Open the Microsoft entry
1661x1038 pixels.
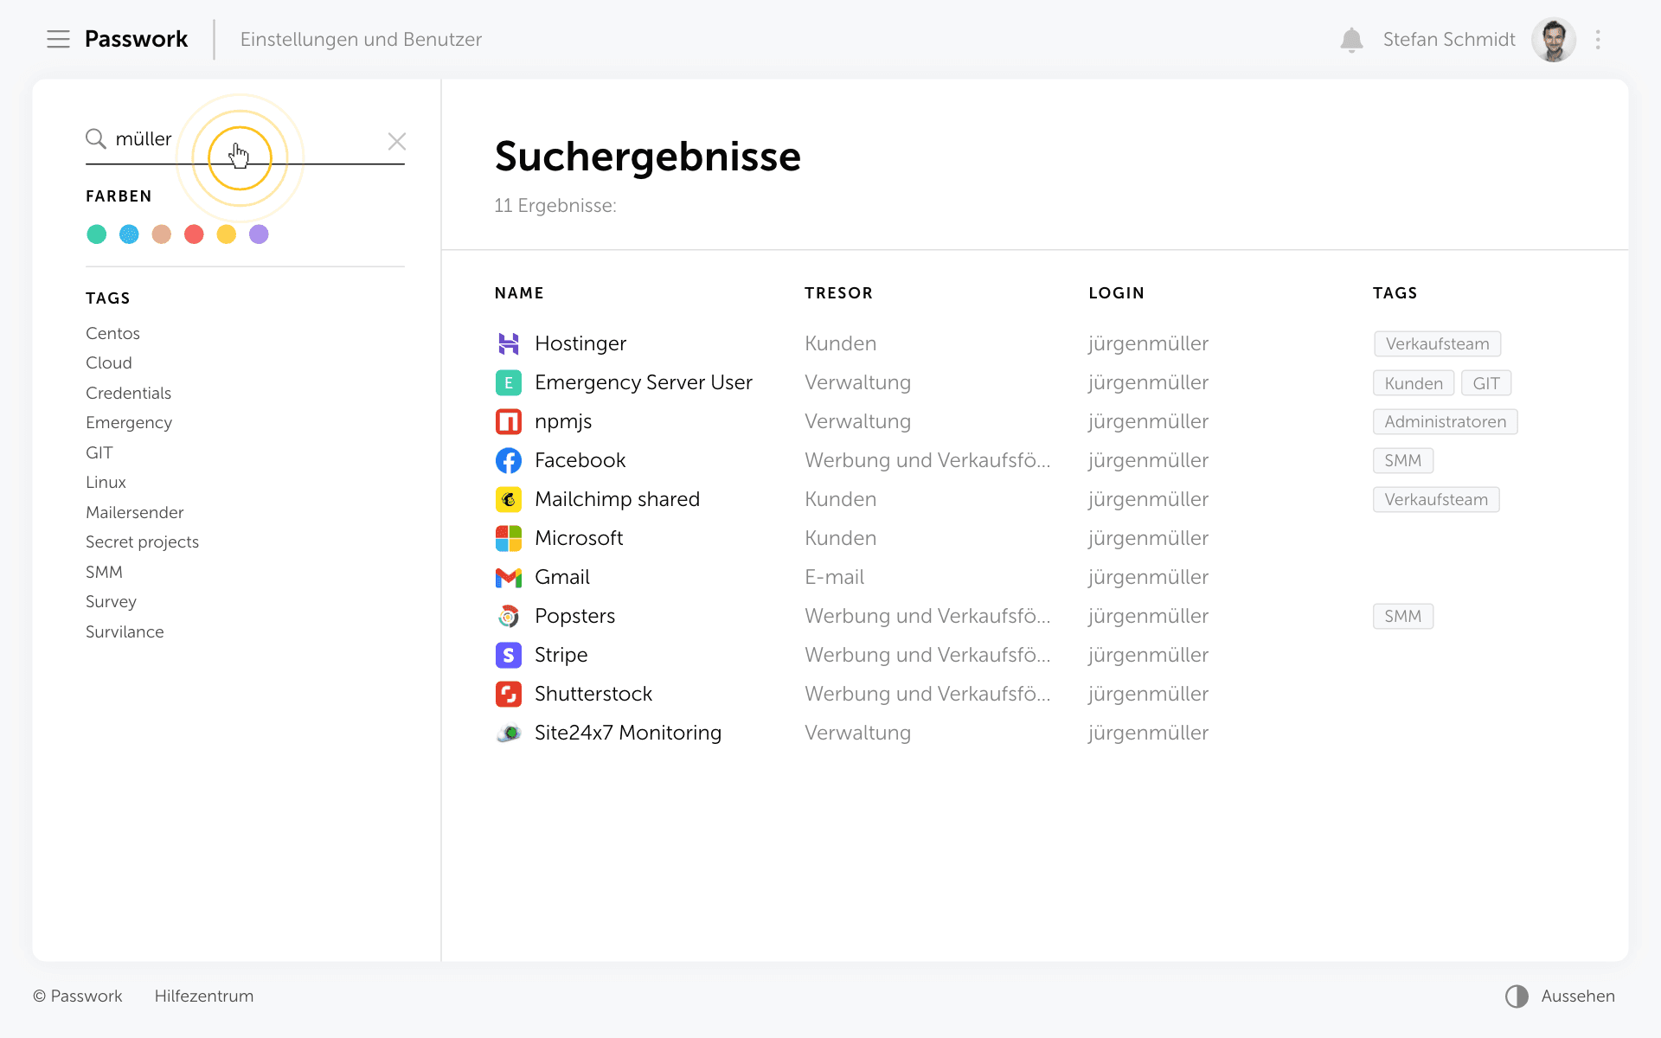(x=579, y=538)
